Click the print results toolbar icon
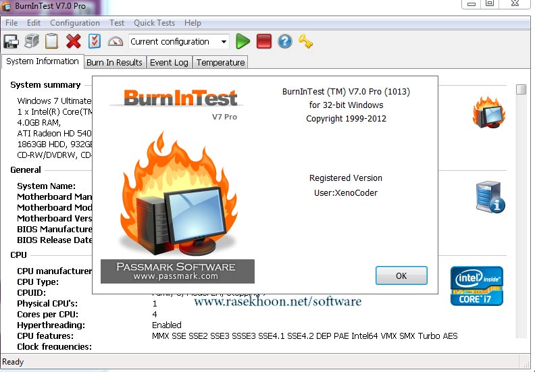 point(32,41)
